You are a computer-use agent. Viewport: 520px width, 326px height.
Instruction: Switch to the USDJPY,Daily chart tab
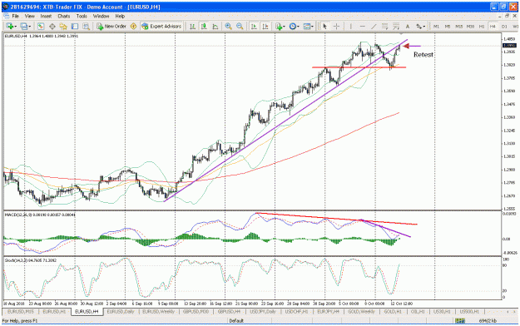(263, 312)
